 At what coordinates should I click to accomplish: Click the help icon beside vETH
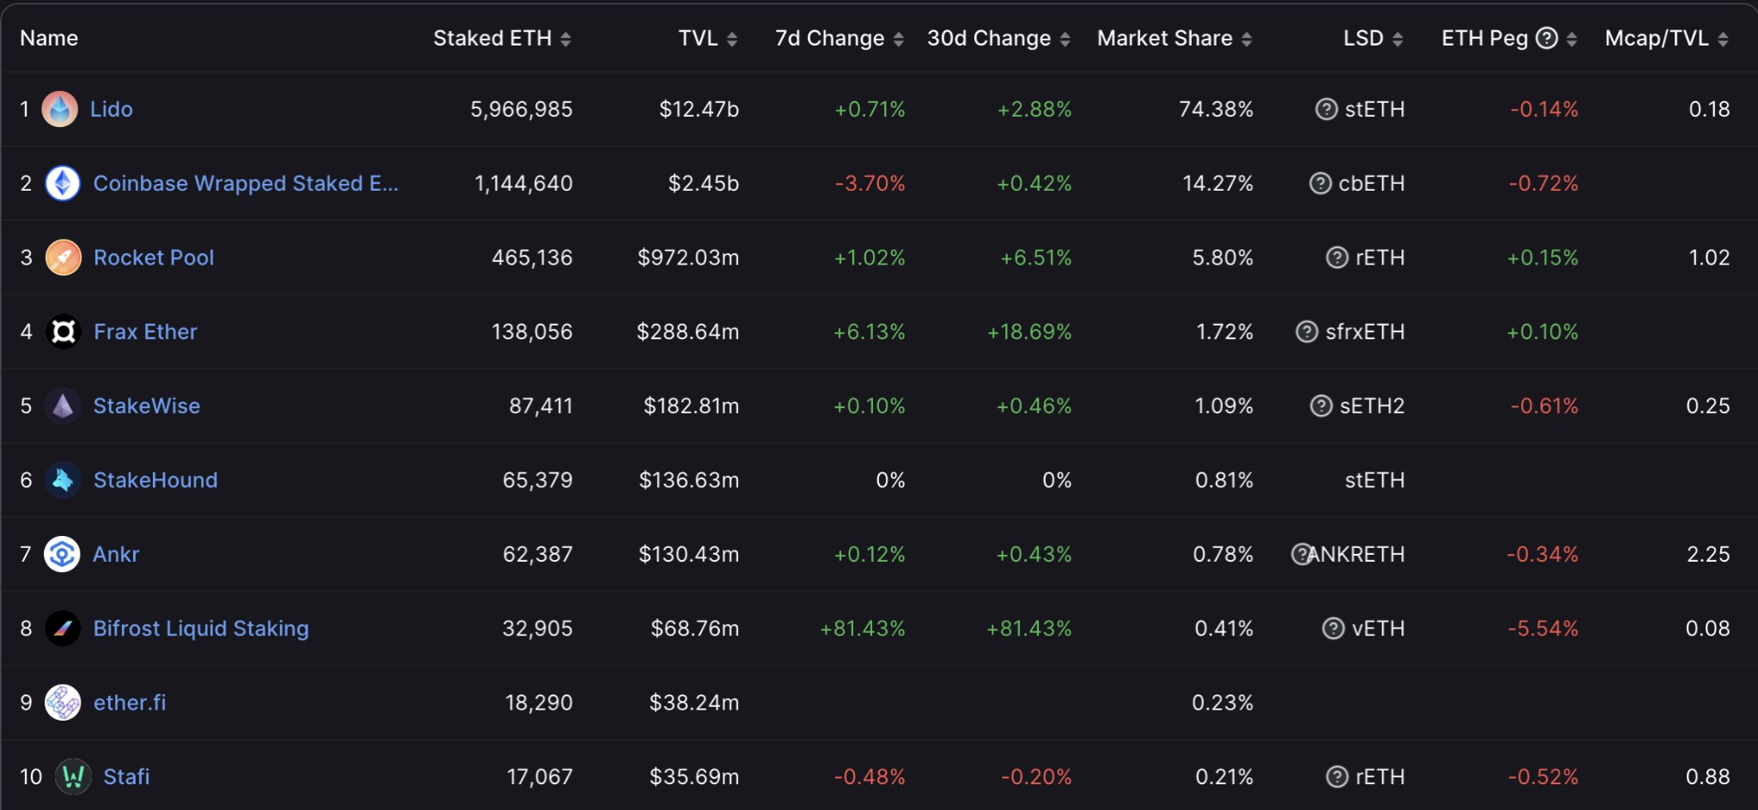coord(1333,629)
